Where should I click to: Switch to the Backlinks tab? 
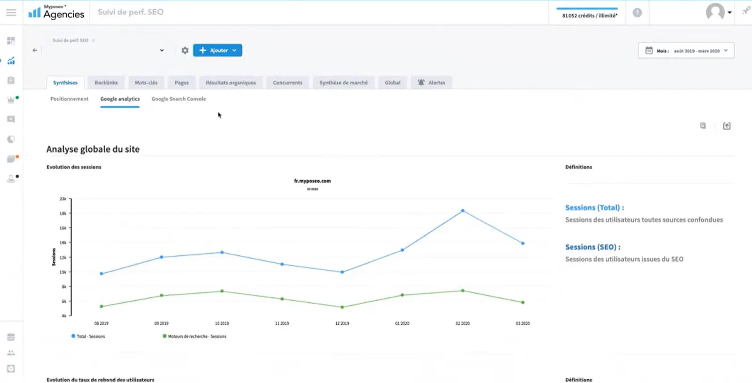(x=106, y=83)
